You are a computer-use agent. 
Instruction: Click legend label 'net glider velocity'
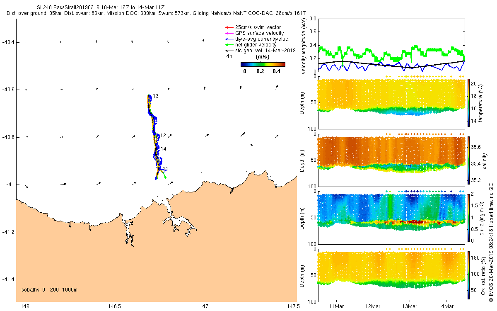tap(256, 45)
